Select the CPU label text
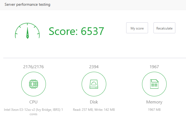The height and width of the screenshot is (125, 186). coord(34,102)
